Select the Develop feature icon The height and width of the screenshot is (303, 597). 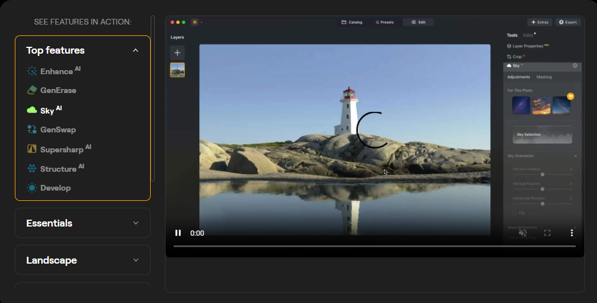point(32,188)
